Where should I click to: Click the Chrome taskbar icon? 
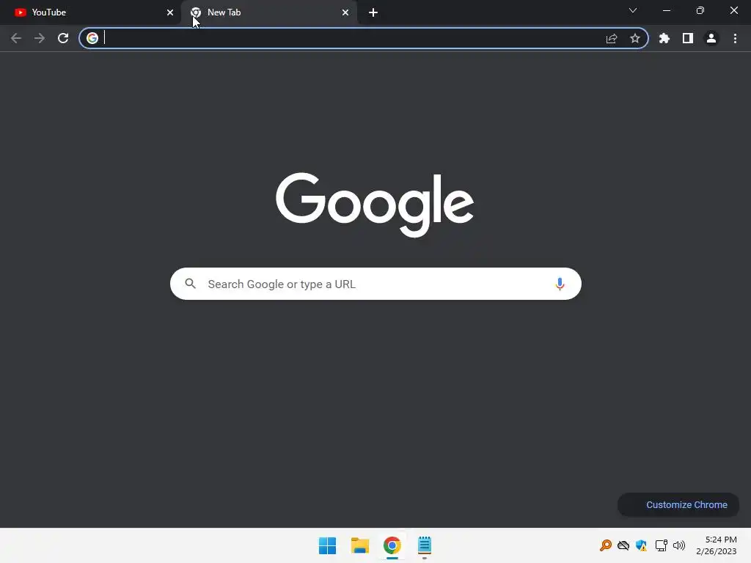[x=392, y=545]
